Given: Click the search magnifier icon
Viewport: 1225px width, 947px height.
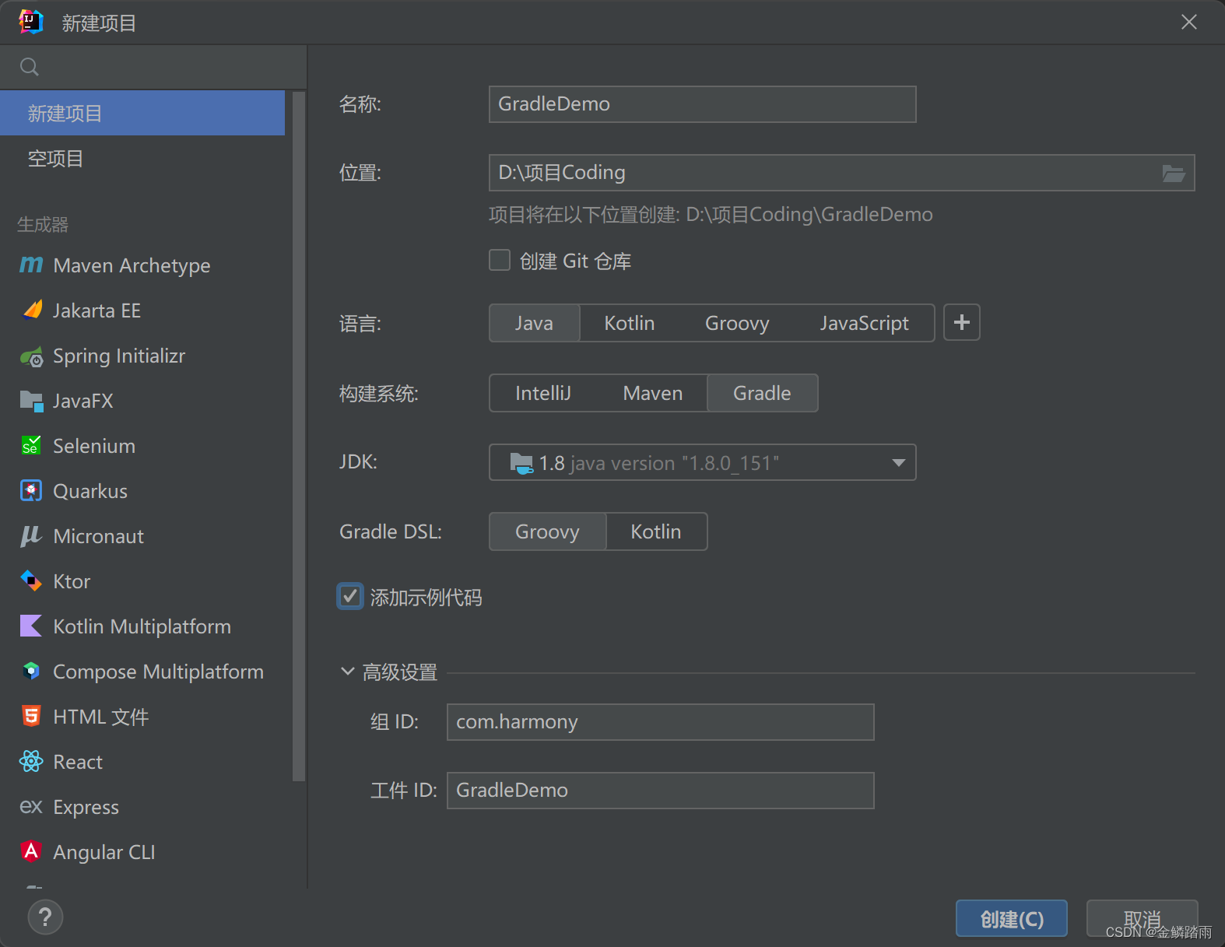Looking at the screenshot, I should click(x=30, y=67).
